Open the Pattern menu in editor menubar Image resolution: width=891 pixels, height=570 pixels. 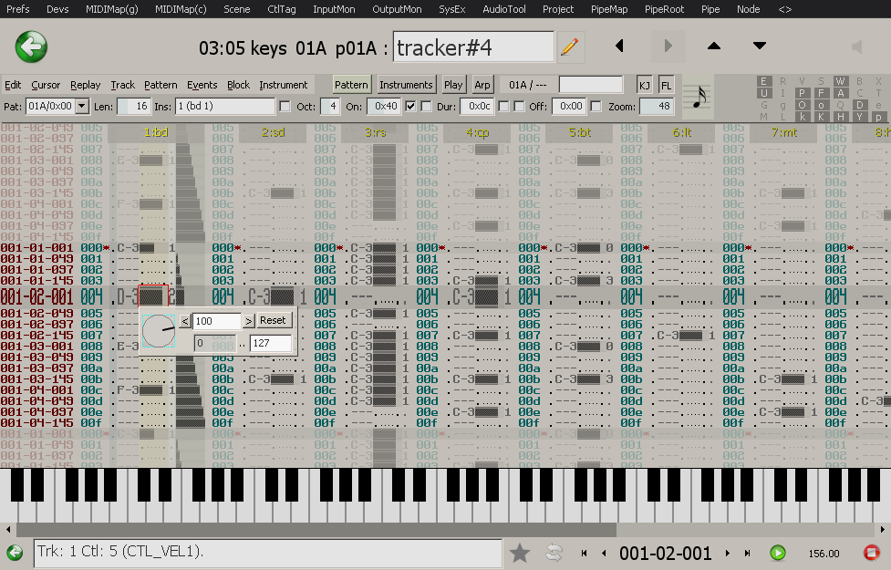[x=161, y=85]
